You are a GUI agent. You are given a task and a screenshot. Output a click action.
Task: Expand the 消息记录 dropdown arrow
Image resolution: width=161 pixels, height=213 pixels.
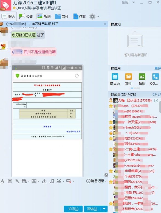coord(106,181)
